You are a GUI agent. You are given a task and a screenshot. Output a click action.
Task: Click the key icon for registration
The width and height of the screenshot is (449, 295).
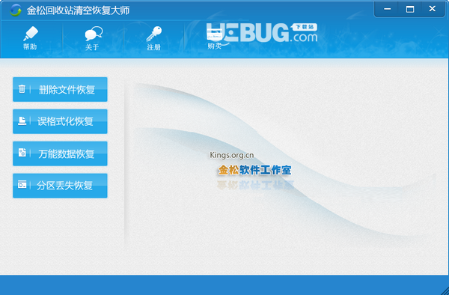click(x=153, y=34)
